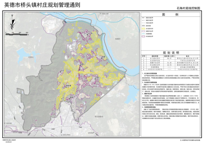Click the 图例 legend header

point(170,14)
